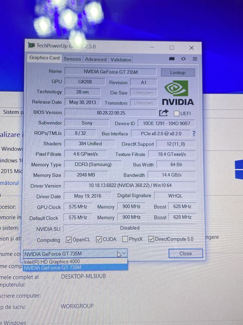Click the Bus Interface value PCIe x8 2.0
The height and width of the screenshot is (325, 243).
pos(161,134)
